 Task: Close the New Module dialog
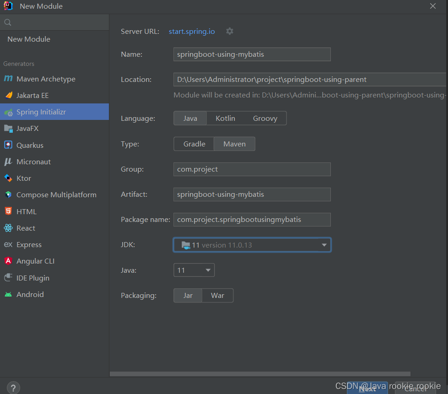point(432,6)
